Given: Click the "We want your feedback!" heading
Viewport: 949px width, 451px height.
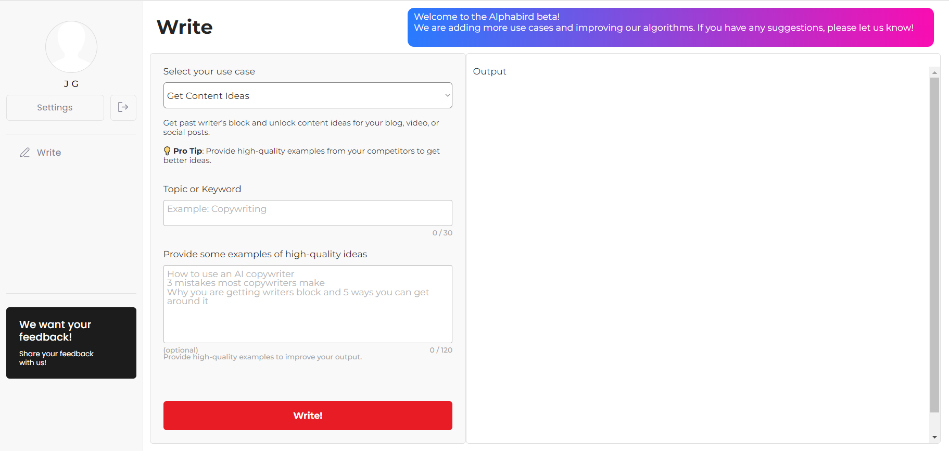Looking at the screenshot, I should (55, 331).
